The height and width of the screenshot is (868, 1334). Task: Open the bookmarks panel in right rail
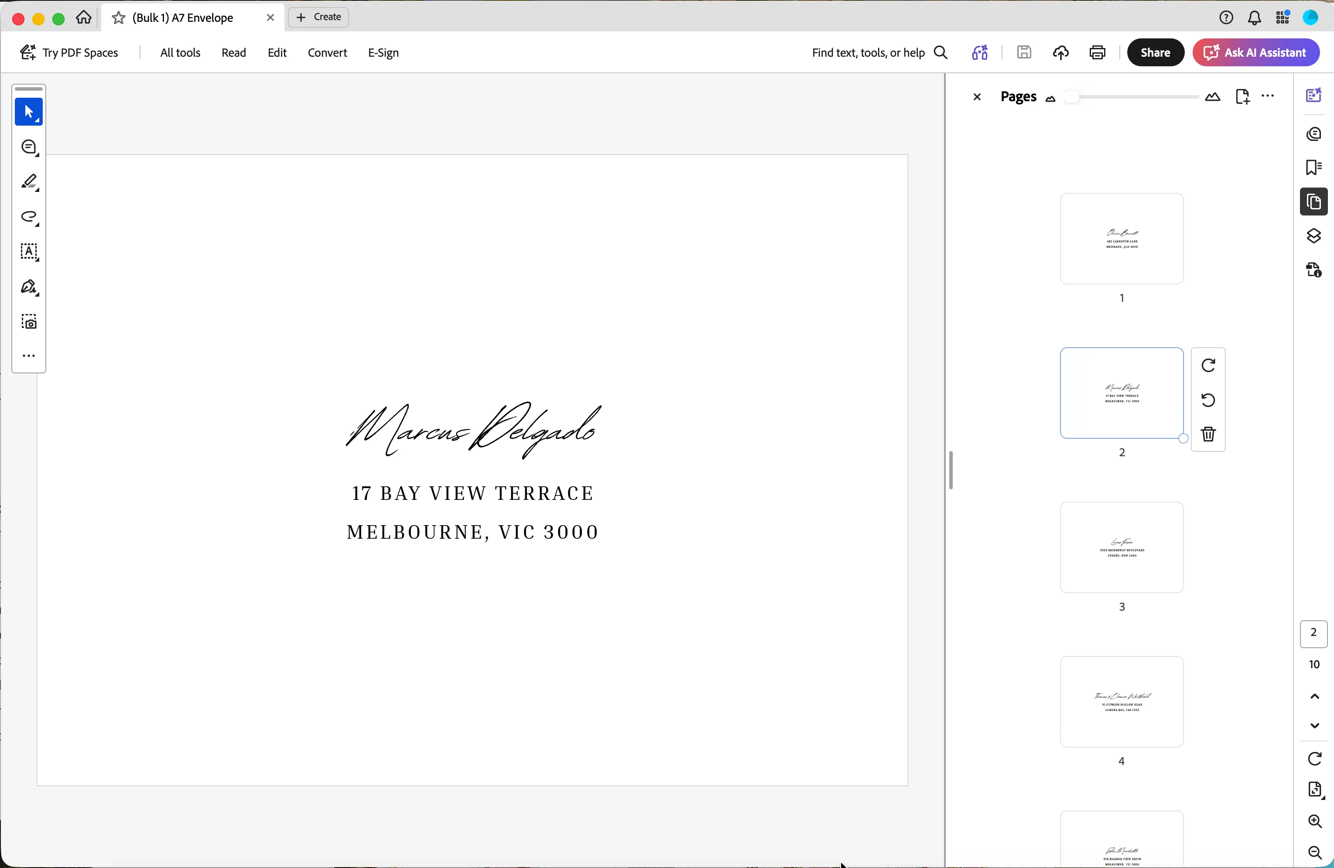1313,167
